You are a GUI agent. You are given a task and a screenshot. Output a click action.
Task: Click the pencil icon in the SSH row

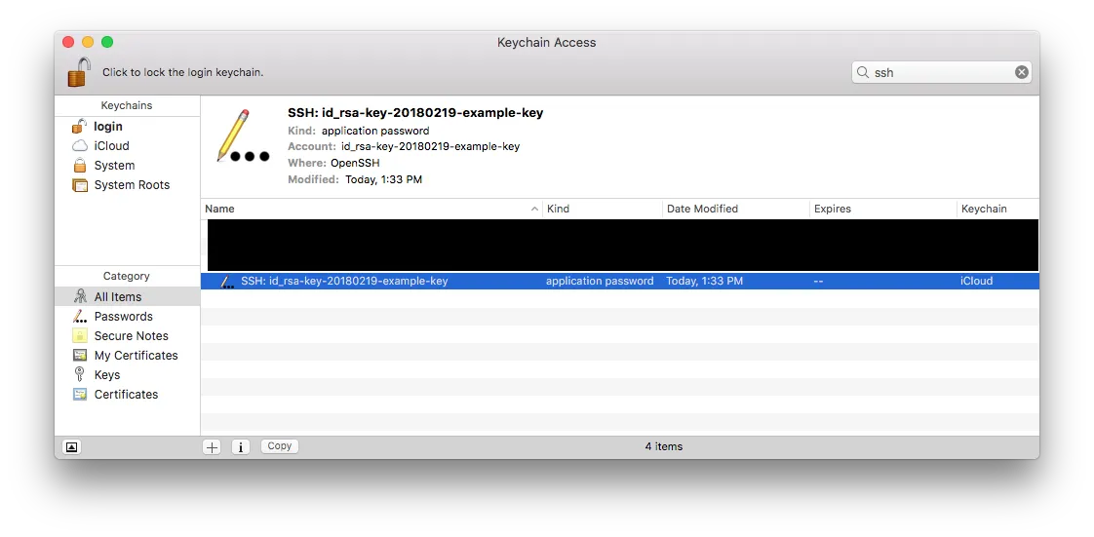pyautogui.click(x=227, y=281)
